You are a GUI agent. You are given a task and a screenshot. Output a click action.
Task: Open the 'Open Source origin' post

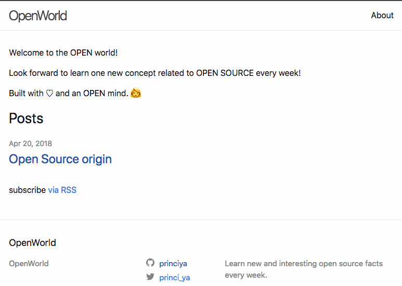60,159
